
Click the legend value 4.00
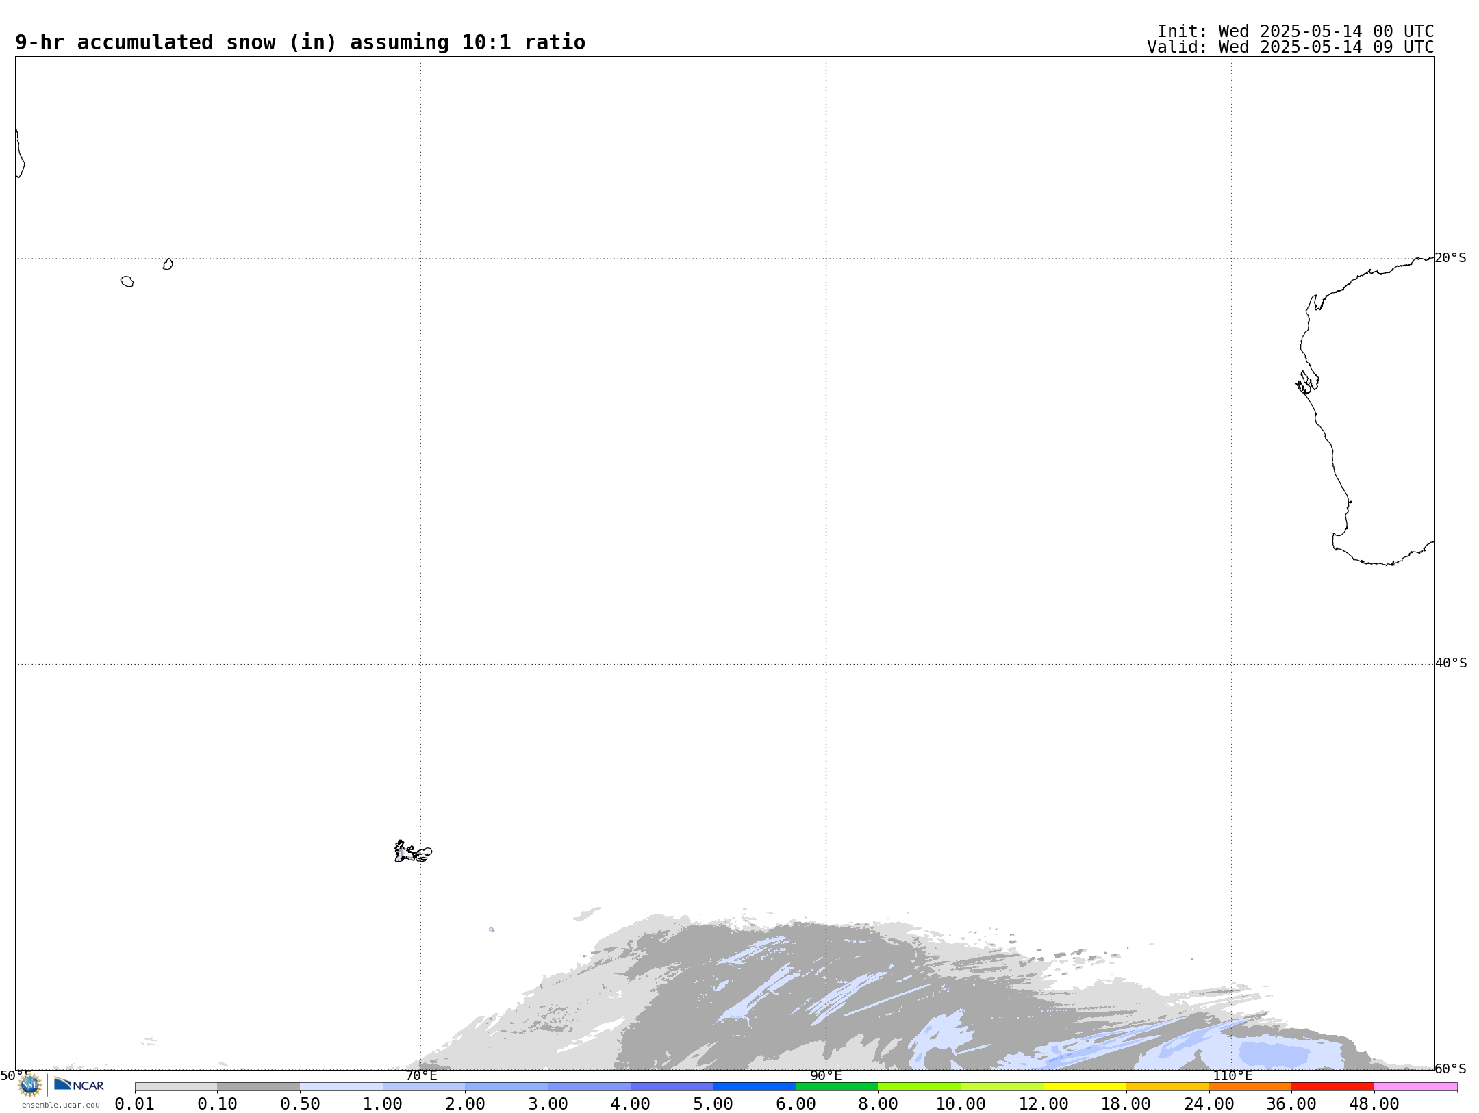tap(631, 1104)
